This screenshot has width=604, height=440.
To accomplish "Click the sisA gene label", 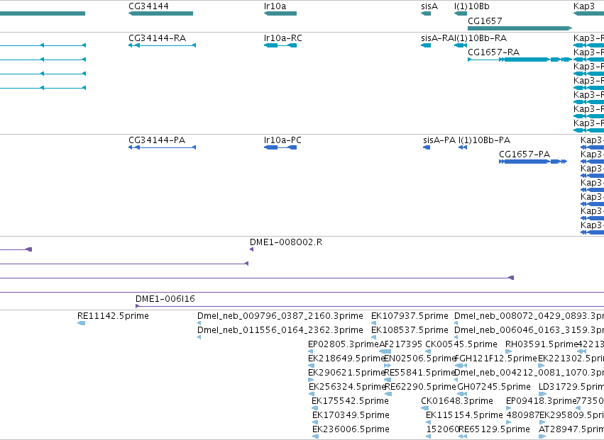I will (x=429, y=6).
